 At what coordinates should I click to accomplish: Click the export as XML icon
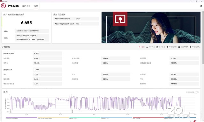[x=191, y=47]
